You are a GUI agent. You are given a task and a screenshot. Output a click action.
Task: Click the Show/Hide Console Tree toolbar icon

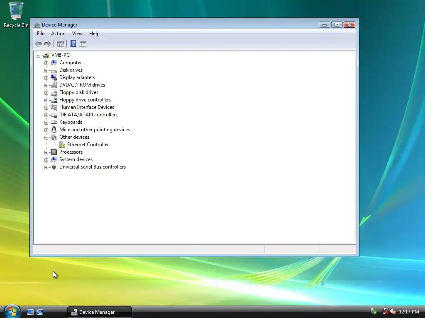(x=61, y=44)
